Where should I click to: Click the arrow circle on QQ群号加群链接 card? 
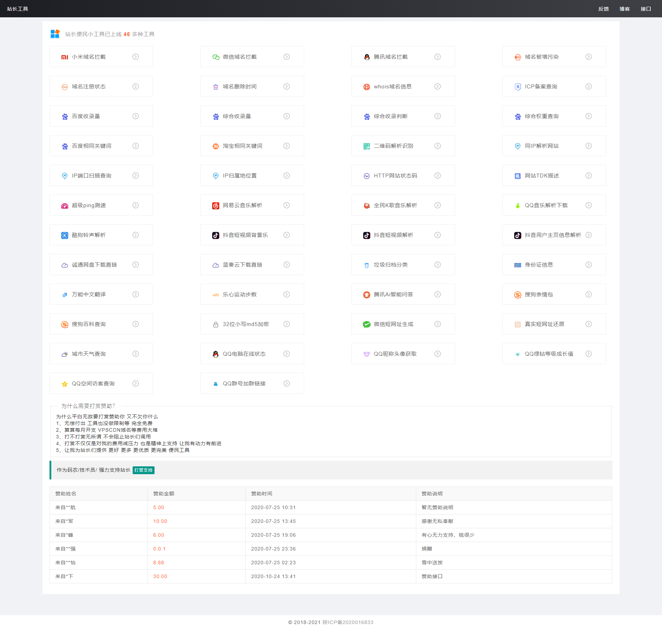click(x=286, y=384)
